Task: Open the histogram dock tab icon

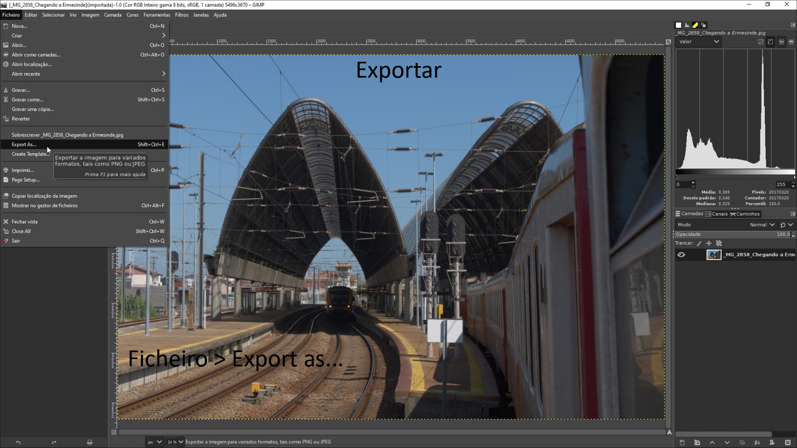Action: [687, 25]
